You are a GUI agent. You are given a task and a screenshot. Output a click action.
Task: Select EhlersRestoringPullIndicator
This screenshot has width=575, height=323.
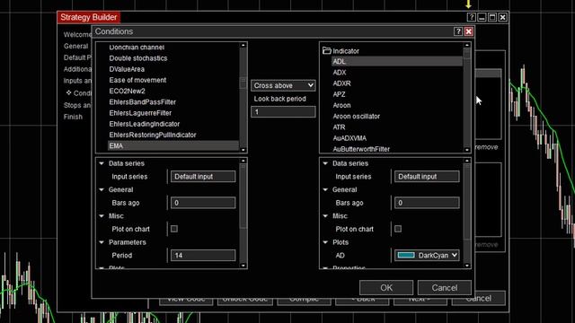(x=153, y=135)
